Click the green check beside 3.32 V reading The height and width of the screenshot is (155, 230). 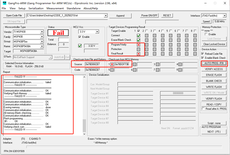[80, 46]
